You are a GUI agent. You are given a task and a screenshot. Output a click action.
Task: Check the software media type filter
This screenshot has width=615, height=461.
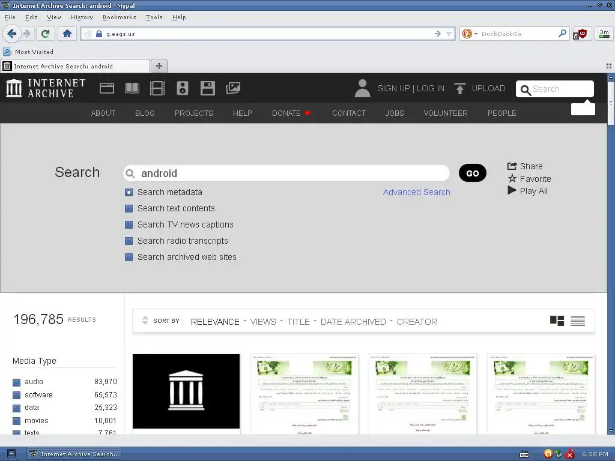pos(16,395)
